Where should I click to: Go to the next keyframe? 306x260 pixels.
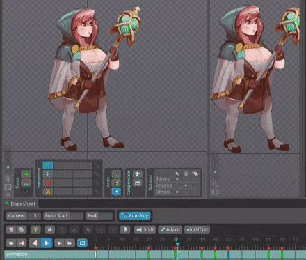click(59, 243)
